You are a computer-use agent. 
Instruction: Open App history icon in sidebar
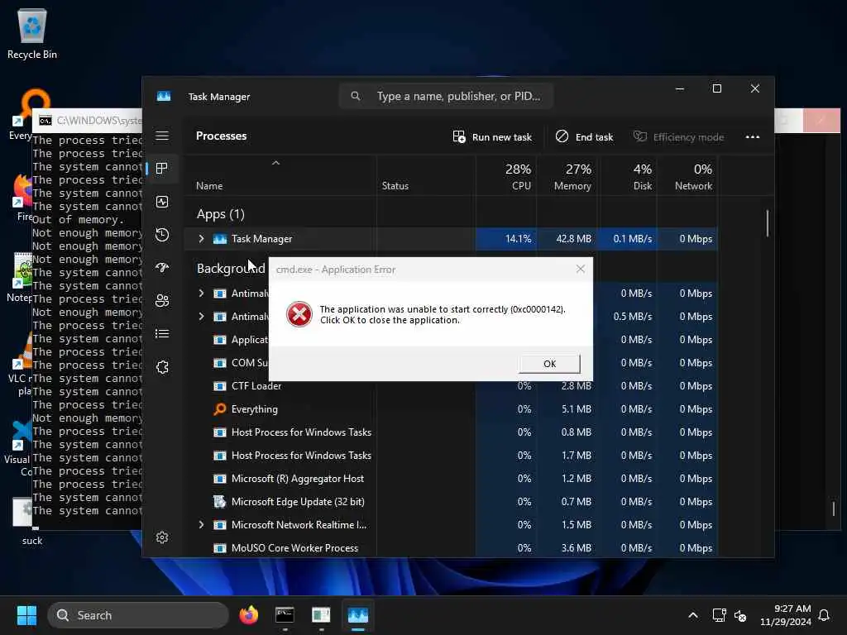pos(162,235)
